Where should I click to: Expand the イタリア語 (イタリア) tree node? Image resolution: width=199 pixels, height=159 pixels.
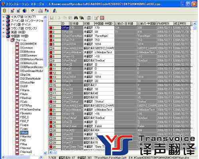point(4,17)
